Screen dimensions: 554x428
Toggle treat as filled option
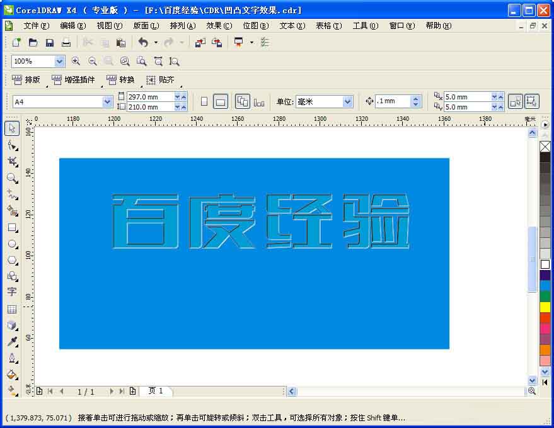515,101
